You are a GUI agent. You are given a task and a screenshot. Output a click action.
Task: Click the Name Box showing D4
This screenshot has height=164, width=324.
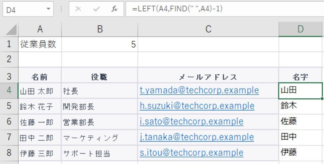28,9
